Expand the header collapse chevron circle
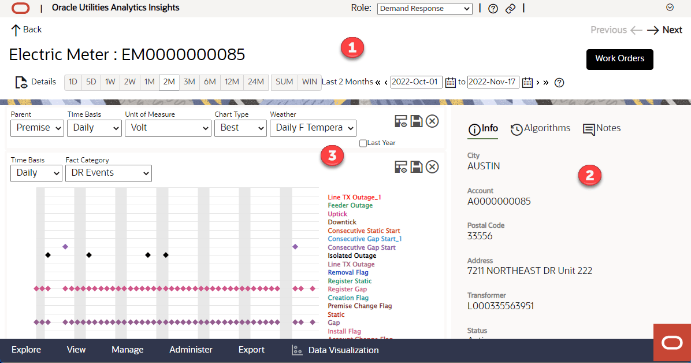This screenshot has height=363, width=691. click(670, 8)
